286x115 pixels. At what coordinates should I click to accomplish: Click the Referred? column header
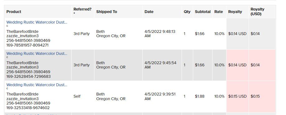pos(83,9)
